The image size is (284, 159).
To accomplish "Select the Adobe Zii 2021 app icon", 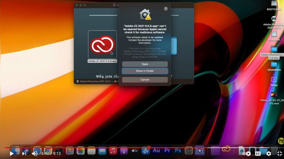I will click(x=102, y=45).
